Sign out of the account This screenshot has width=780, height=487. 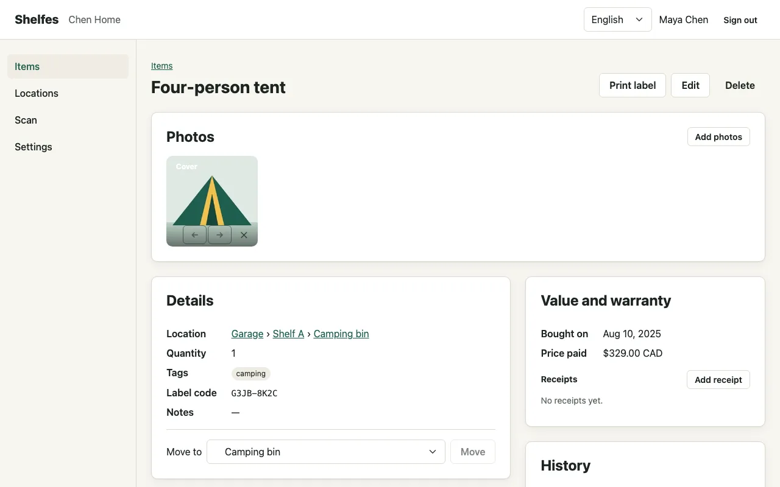(740, 19)
